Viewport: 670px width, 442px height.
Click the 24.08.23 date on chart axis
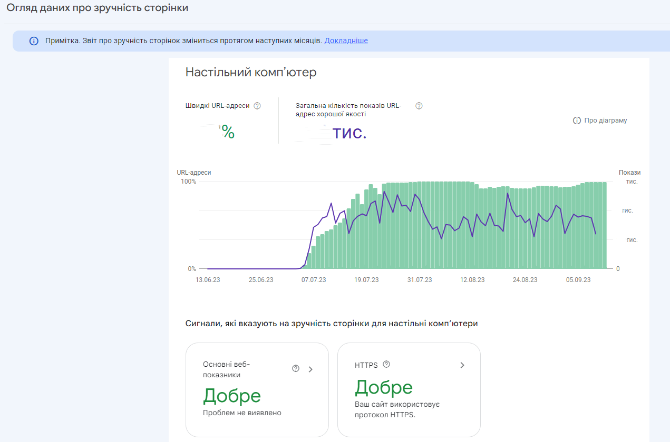point(525,280)
